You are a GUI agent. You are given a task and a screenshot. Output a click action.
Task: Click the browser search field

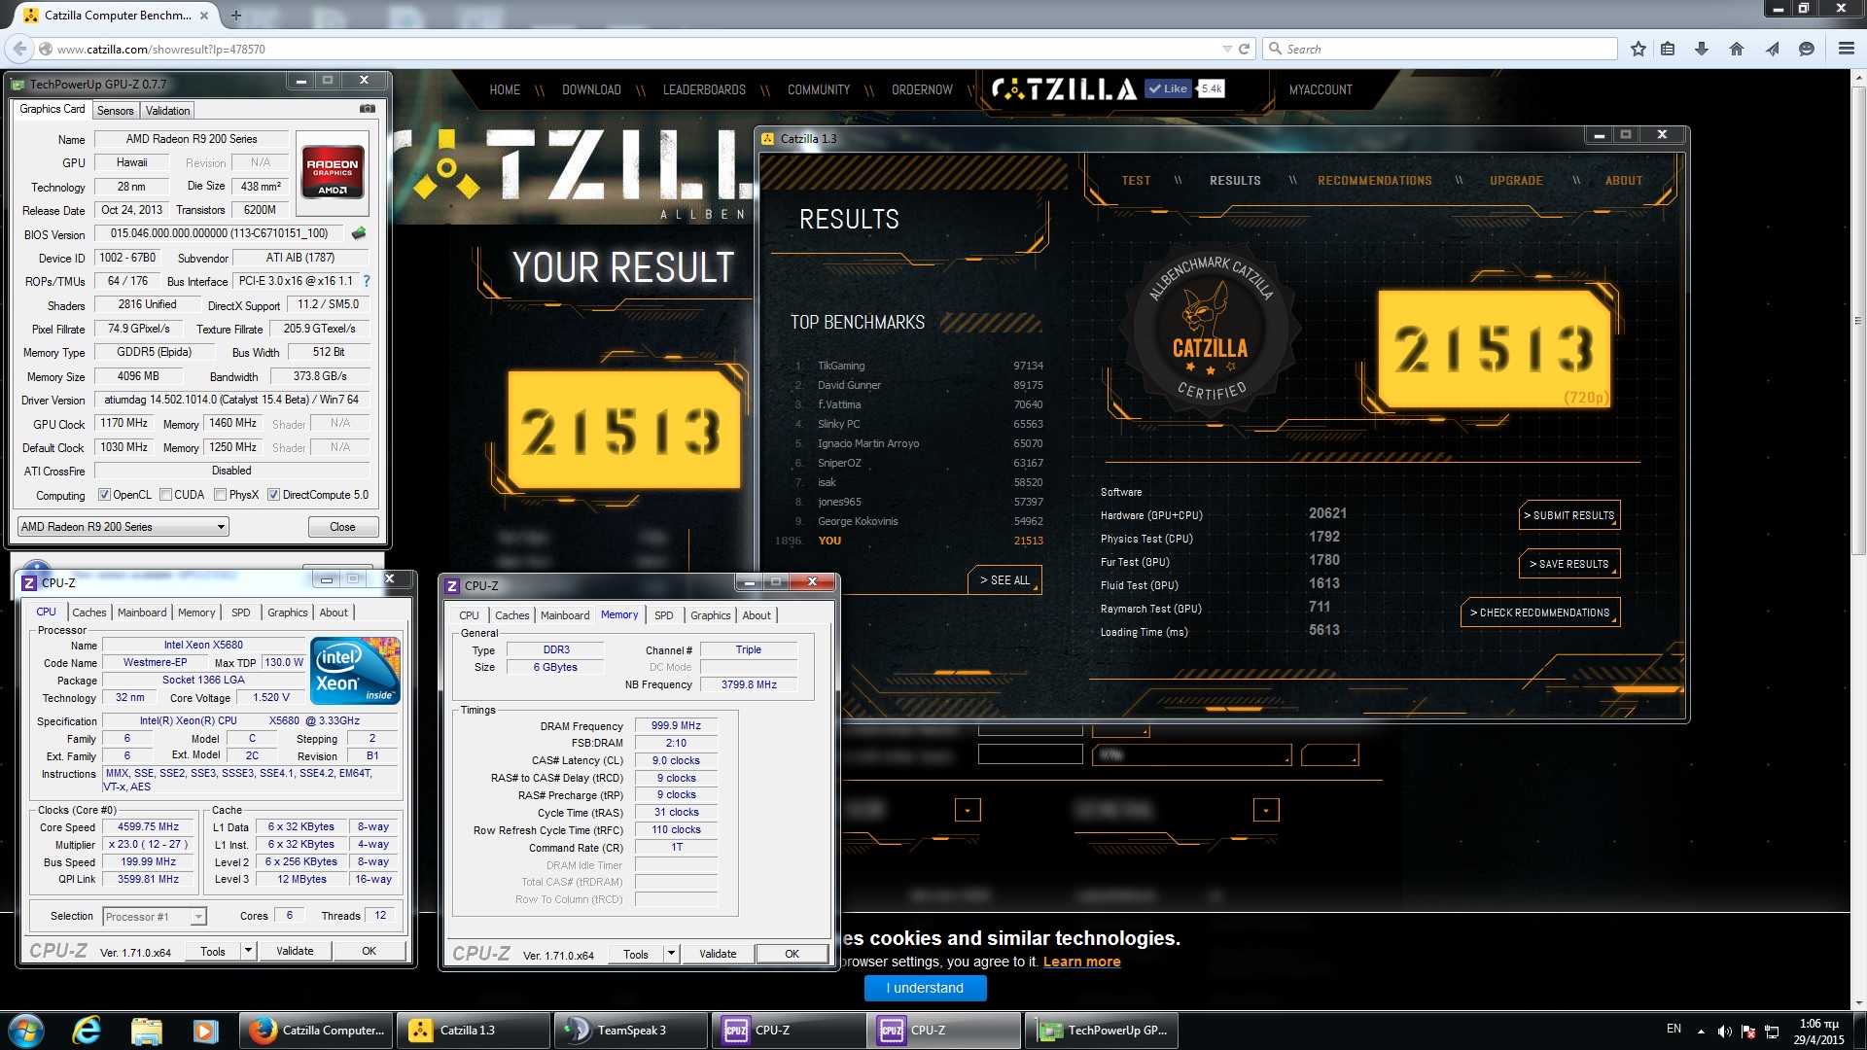(x=1440, y=49)
